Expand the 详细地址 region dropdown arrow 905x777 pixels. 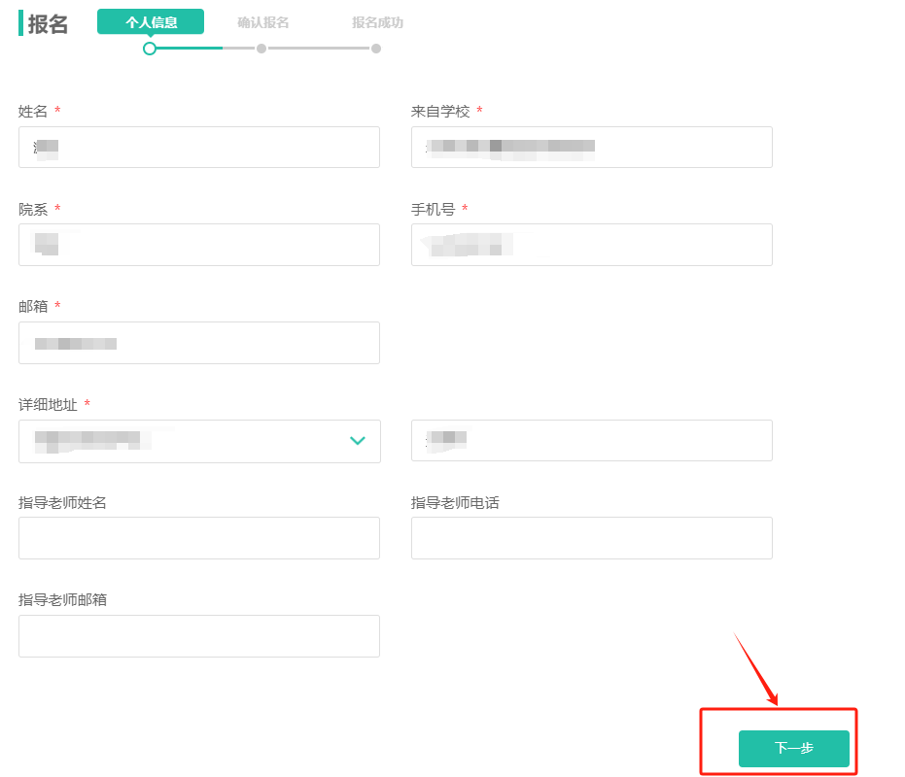click(357, 441)
